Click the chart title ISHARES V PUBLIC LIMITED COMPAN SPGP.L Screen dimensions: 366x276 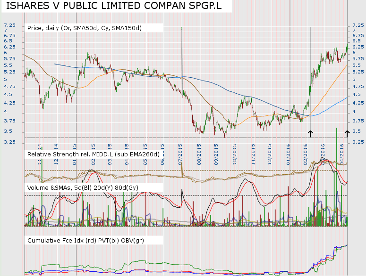pos(114,6)
